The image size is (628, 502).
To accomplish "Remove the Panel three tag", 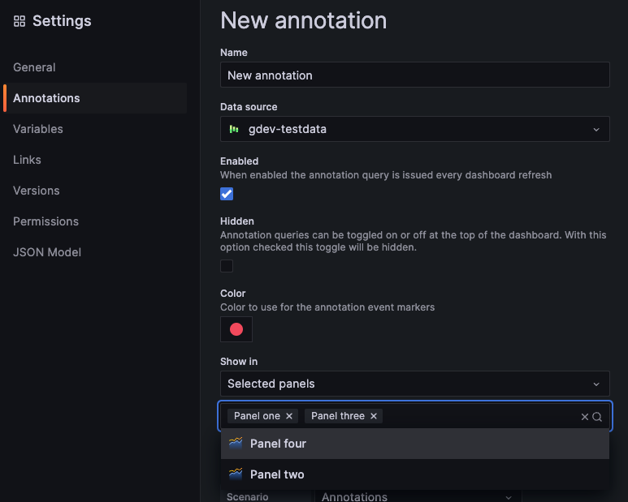I will pyautogui.click(x=374, y=416).
